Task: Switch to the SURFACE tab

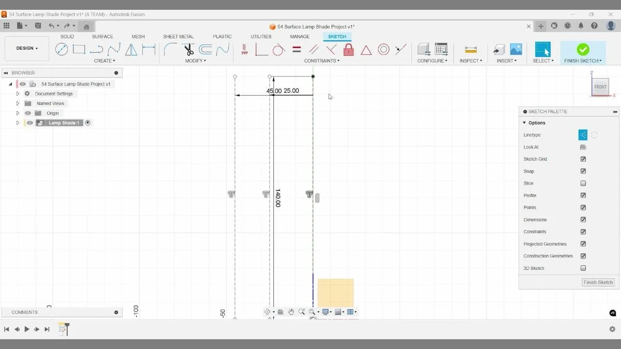Action: click(102, 36)
